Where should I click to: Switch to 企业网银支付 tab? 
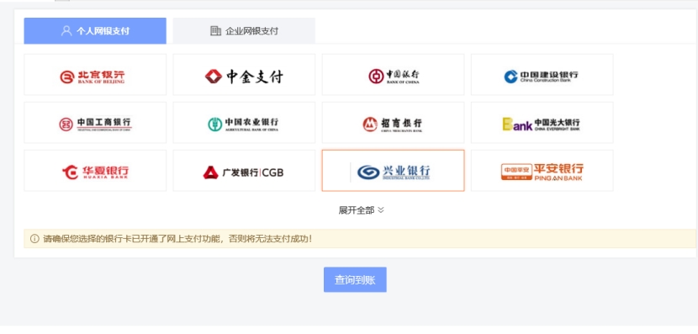point(244,31)
